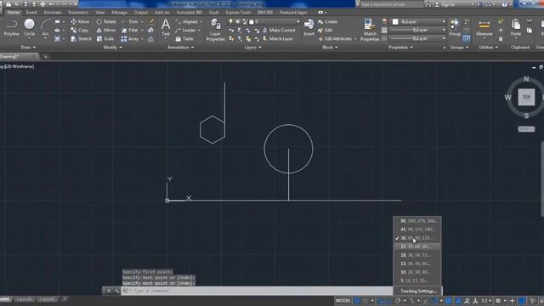Select the 5, 10, 15, 20 polar angle

click(x=417, y=280)
